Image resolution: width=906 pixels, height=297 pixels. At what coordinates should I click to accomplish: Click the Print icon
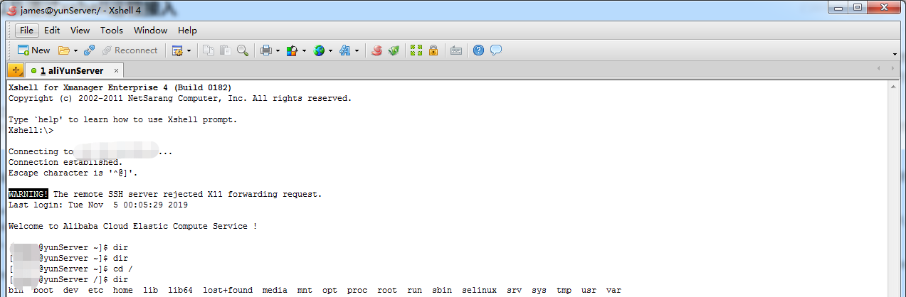pos(265,50)
